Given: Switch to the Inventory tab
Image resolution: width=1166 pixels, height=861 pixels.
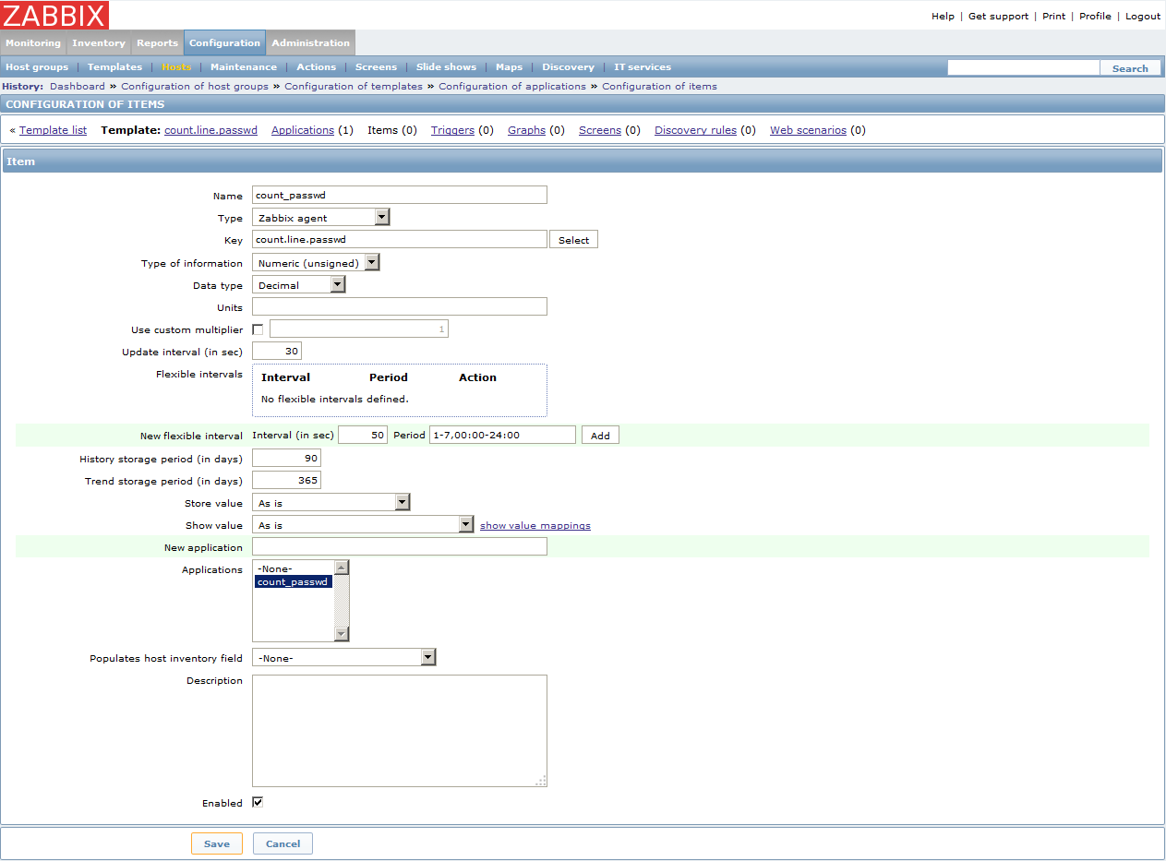Looking at the screenshot, I should [x=99, y=42].
